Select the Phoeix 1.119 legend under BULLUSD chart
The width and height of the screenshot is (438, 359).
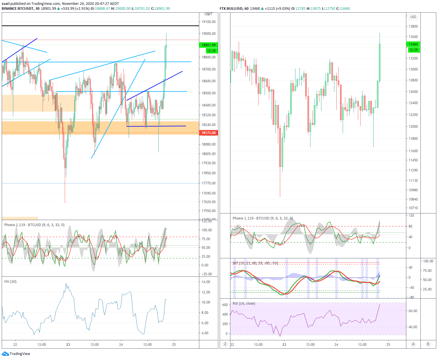point(263,218)
